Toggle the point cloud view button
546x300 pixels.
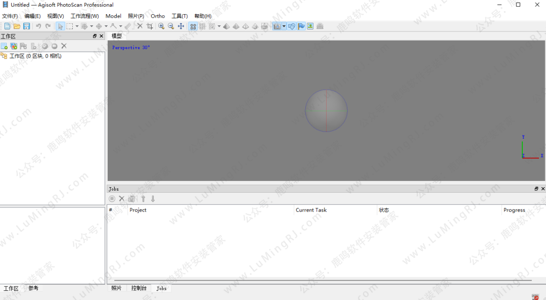[x=193, y=26]
